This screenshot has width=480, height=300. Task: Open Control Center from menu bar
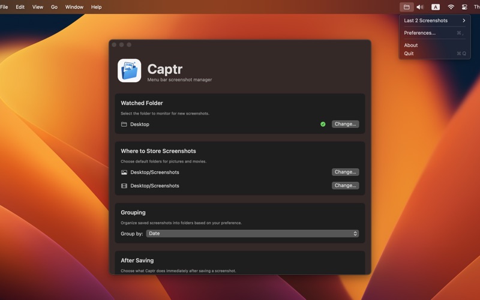(464, 7)
